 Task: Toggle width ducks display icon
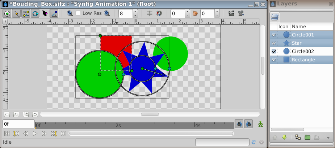click(x=45, y=14)
